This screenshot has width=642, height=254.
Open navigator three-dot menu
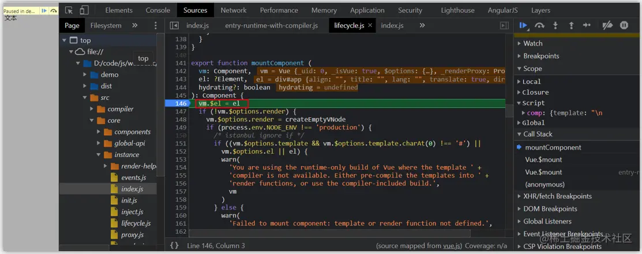coord(155,25)
